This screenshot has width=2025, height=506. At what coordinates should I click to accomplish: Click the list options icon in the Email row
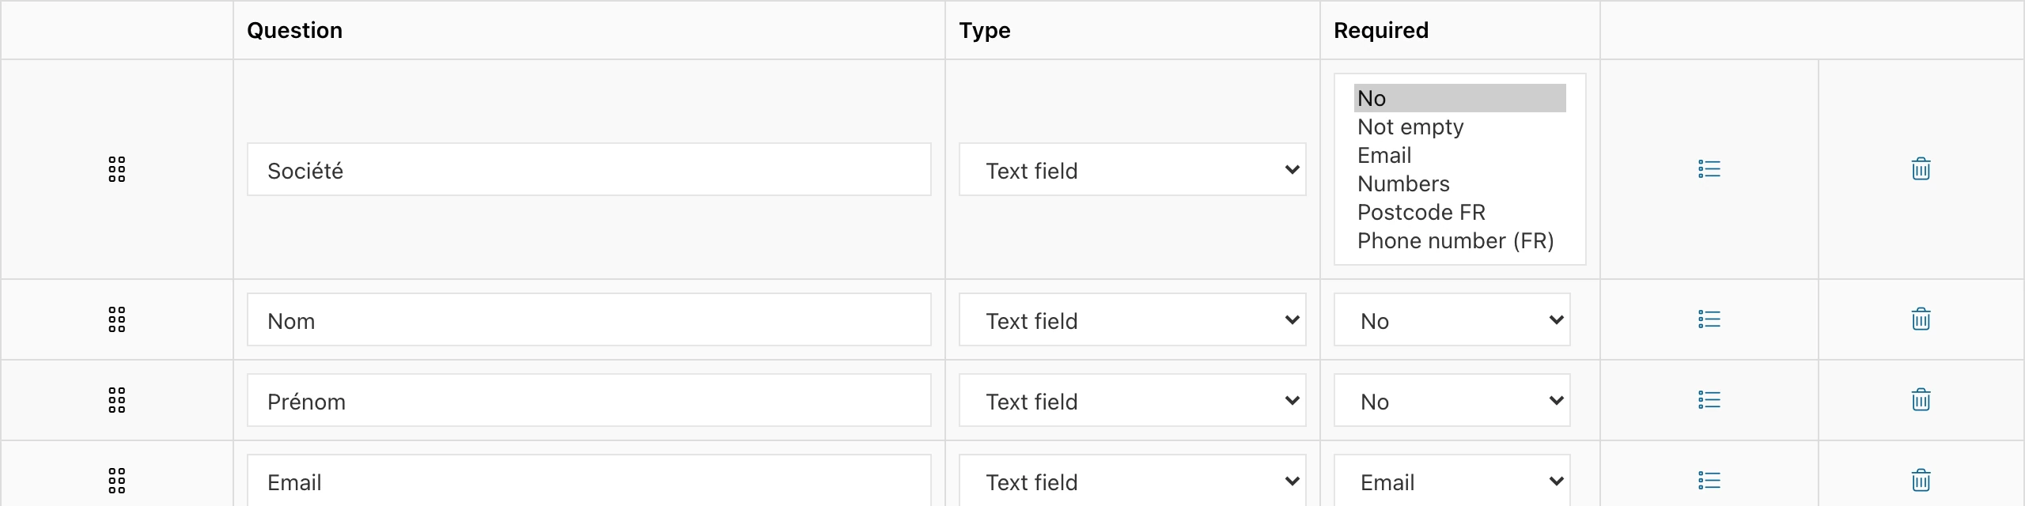pyautogui.click(x=1709, y=479)
